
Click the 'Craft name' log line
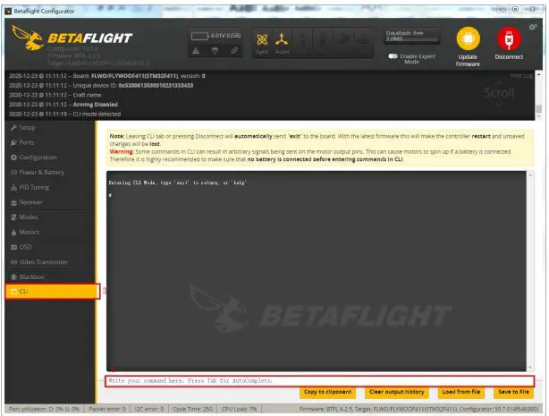[x=55, y=95]
